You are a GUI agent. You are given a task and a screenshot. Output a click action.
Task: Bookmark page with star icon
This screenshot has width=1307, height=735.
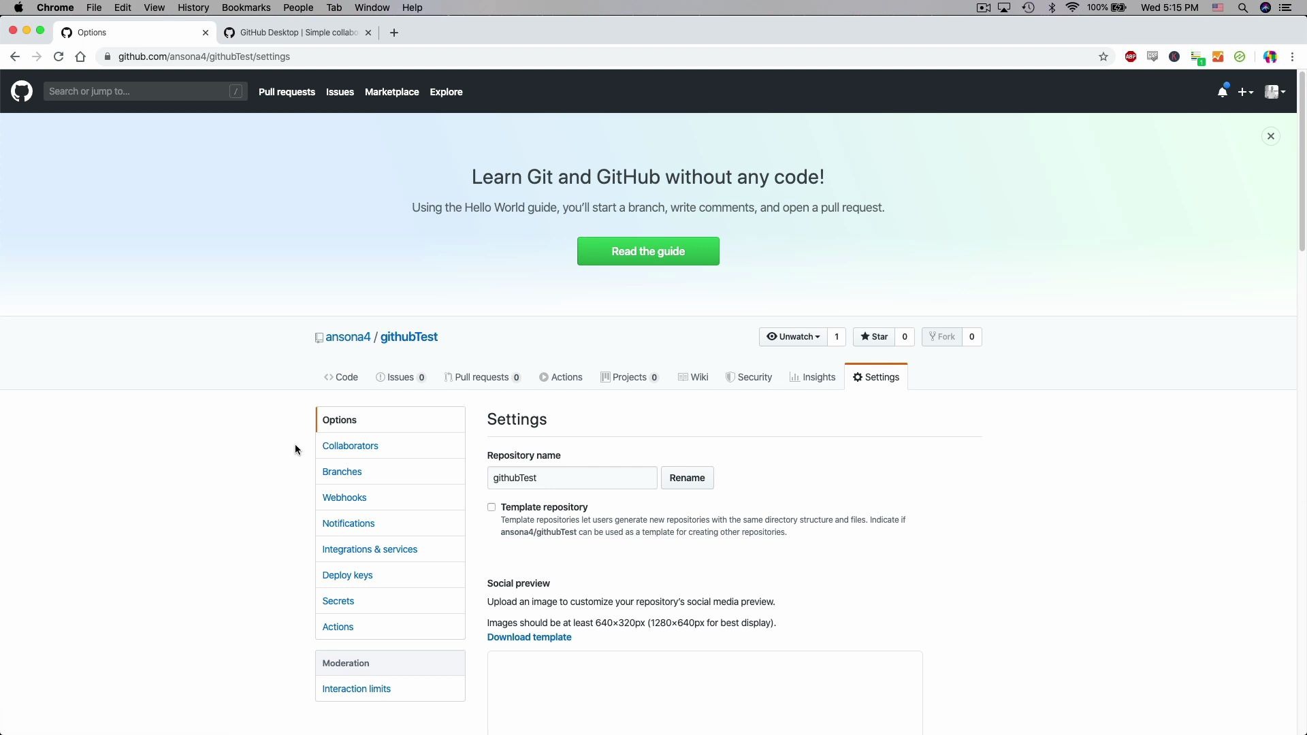(x=1103, y=56)
